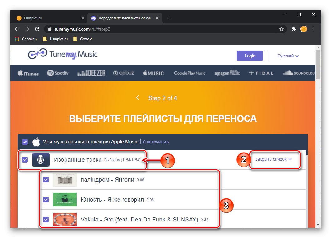Select the Apple Music service logo
This screenshot has height=238, width=331.
coord(153,73)
